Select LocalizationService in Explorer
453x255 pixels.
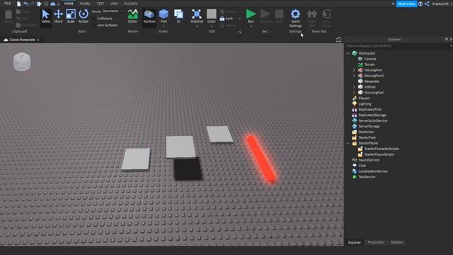[x=373, y=171]
